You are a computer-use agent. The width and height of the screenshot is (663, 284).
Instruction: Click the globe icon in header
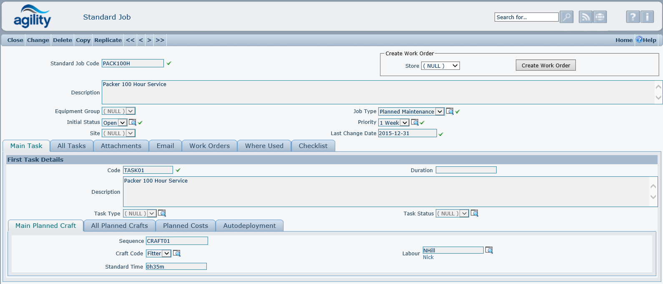click(600, 17)
